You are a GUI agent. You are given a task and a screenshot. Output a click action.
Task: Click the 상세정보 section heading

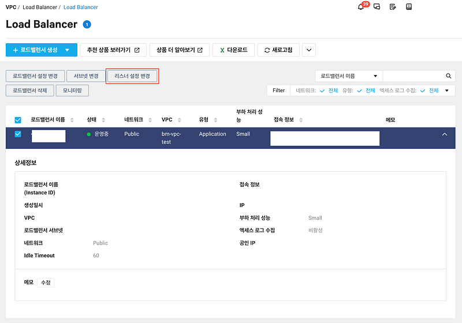coord(25,163)
